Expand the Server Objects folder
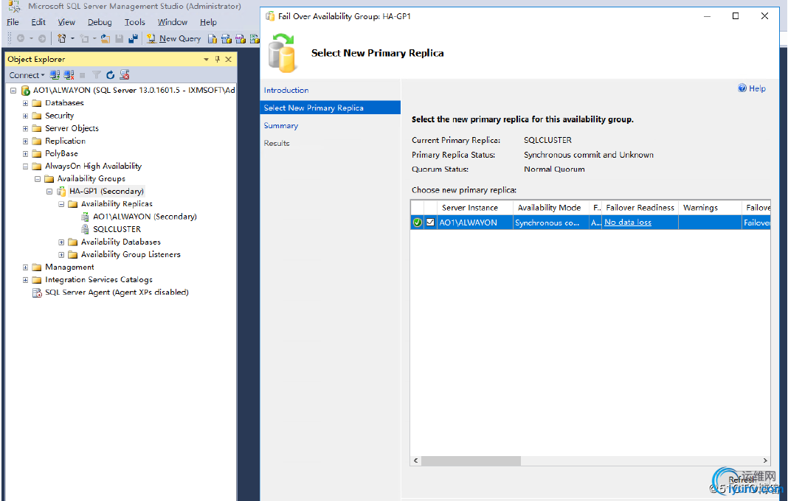788x501 pixels. click(x=25, y=128)
